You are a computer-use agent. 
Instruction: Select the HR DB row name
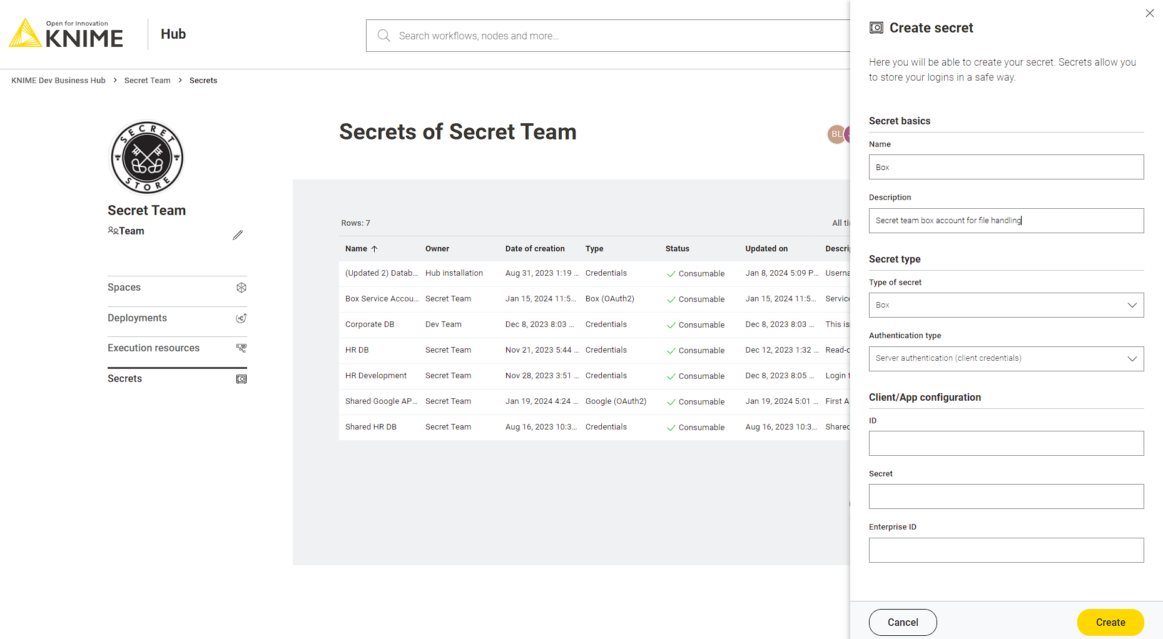357,350
